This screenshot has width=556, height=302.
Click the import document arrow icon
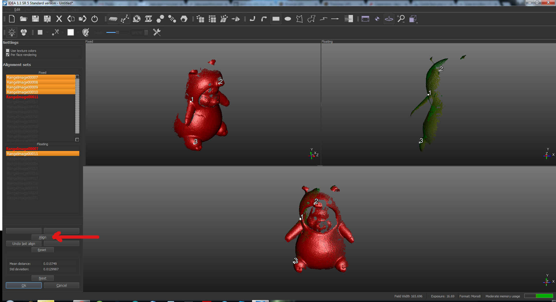pyautogui.click(x=71, y=19)
